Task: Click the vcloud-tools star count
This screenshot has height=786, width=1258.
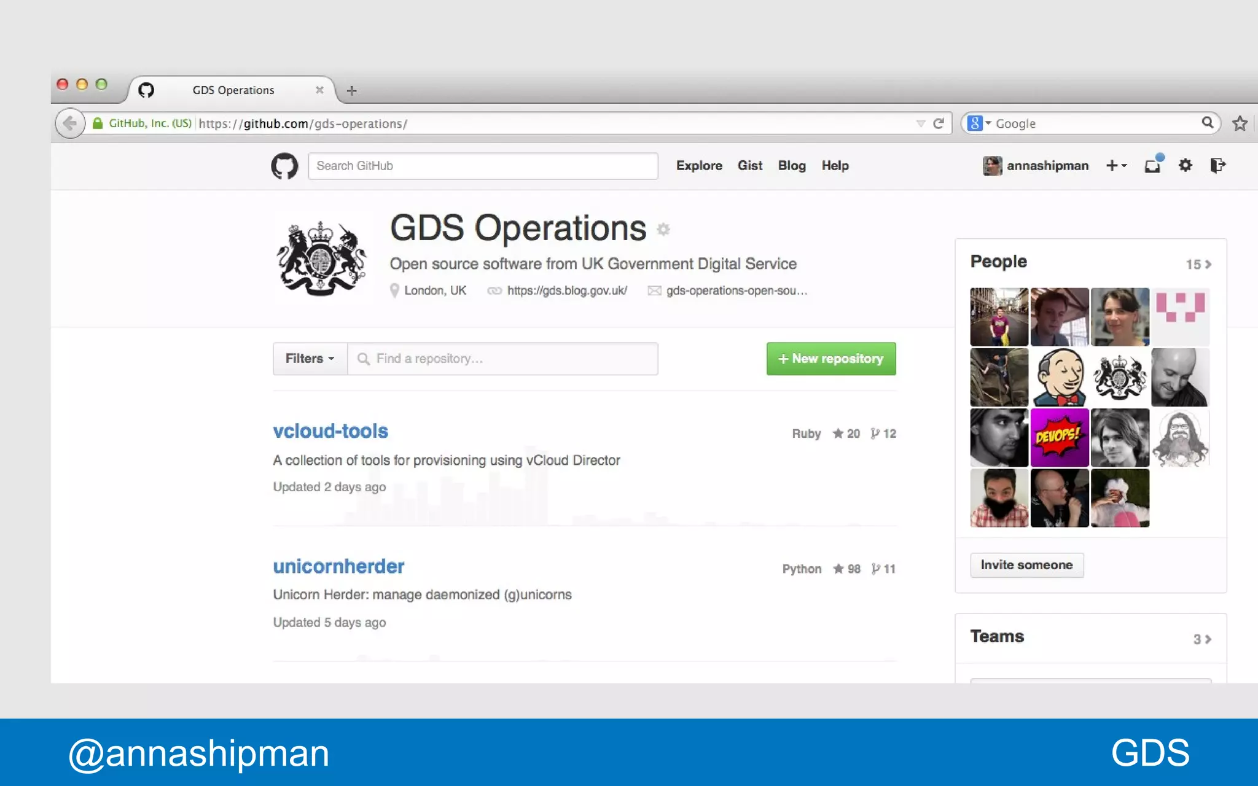Action: click(846, 434)
